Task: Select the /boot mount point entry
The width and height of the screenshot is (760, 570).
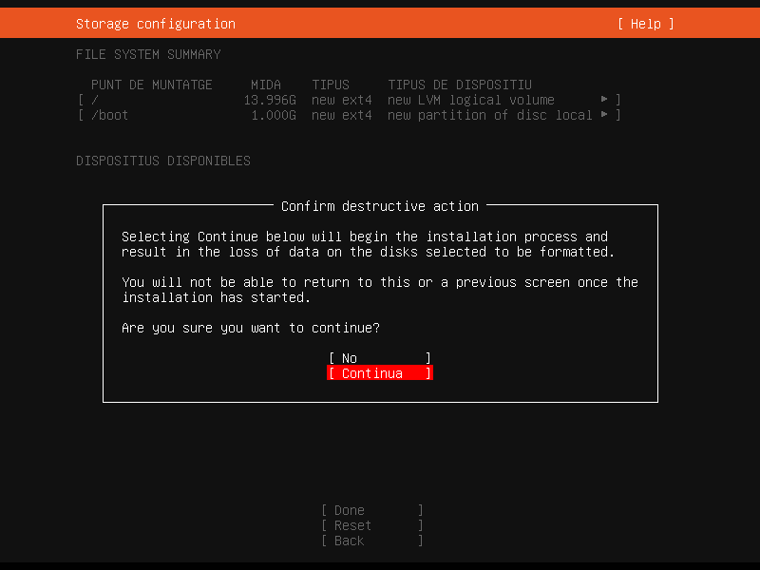Action: point(110,115)
